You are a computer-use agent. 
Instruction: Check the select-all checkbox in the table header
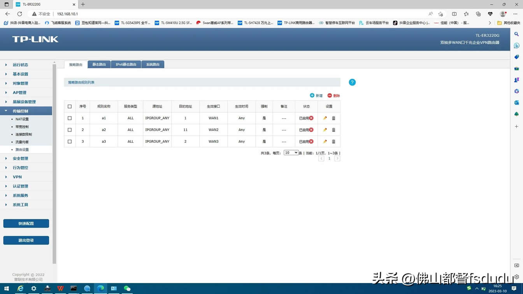pos(70,107)
